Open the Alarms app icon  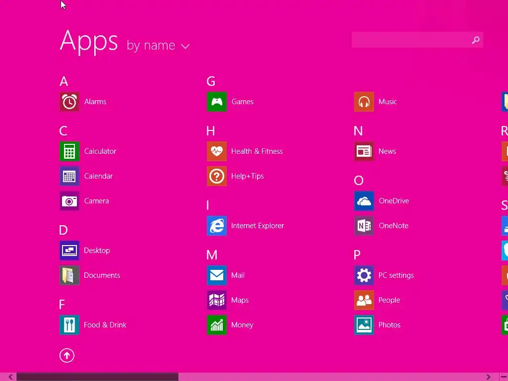69,102
